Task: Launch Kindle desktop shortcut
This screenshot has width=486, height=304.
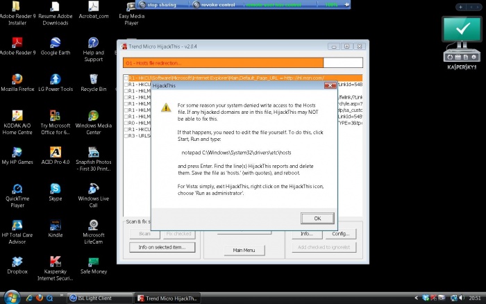Action: [x=55, y=229]
